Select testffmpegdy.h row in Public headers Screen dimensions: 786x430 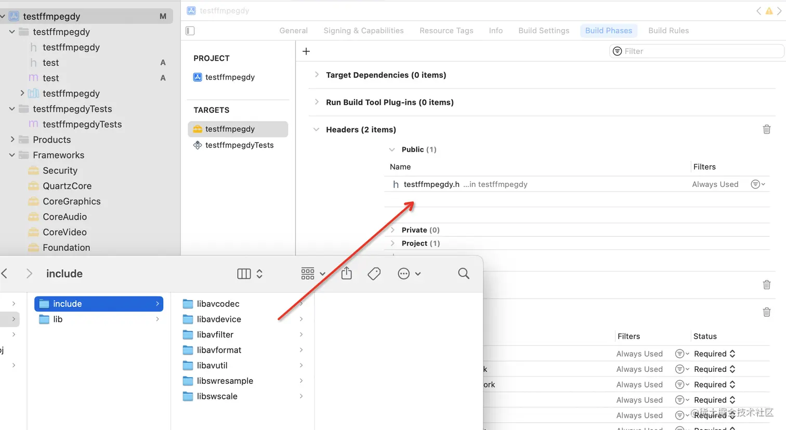tap(577, 184)
